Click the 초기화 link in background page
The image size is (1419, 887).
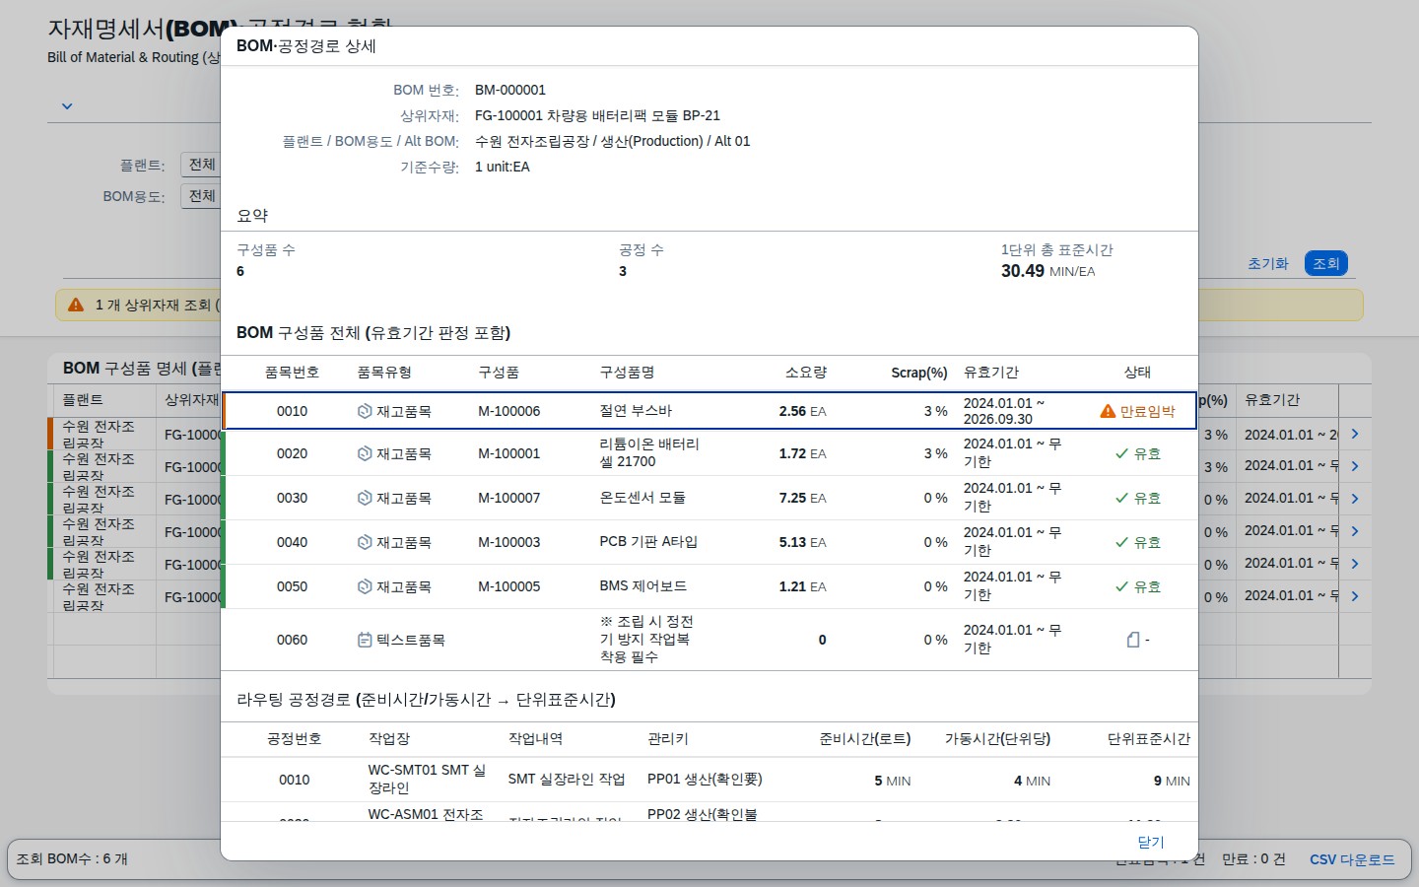pos(1268,263)
